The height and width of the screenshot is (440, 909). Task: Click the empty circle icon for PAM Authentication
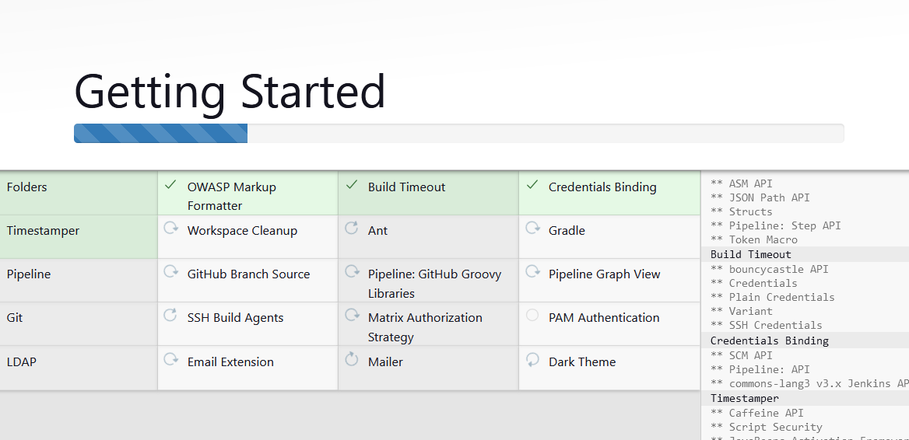coord(532,316)
